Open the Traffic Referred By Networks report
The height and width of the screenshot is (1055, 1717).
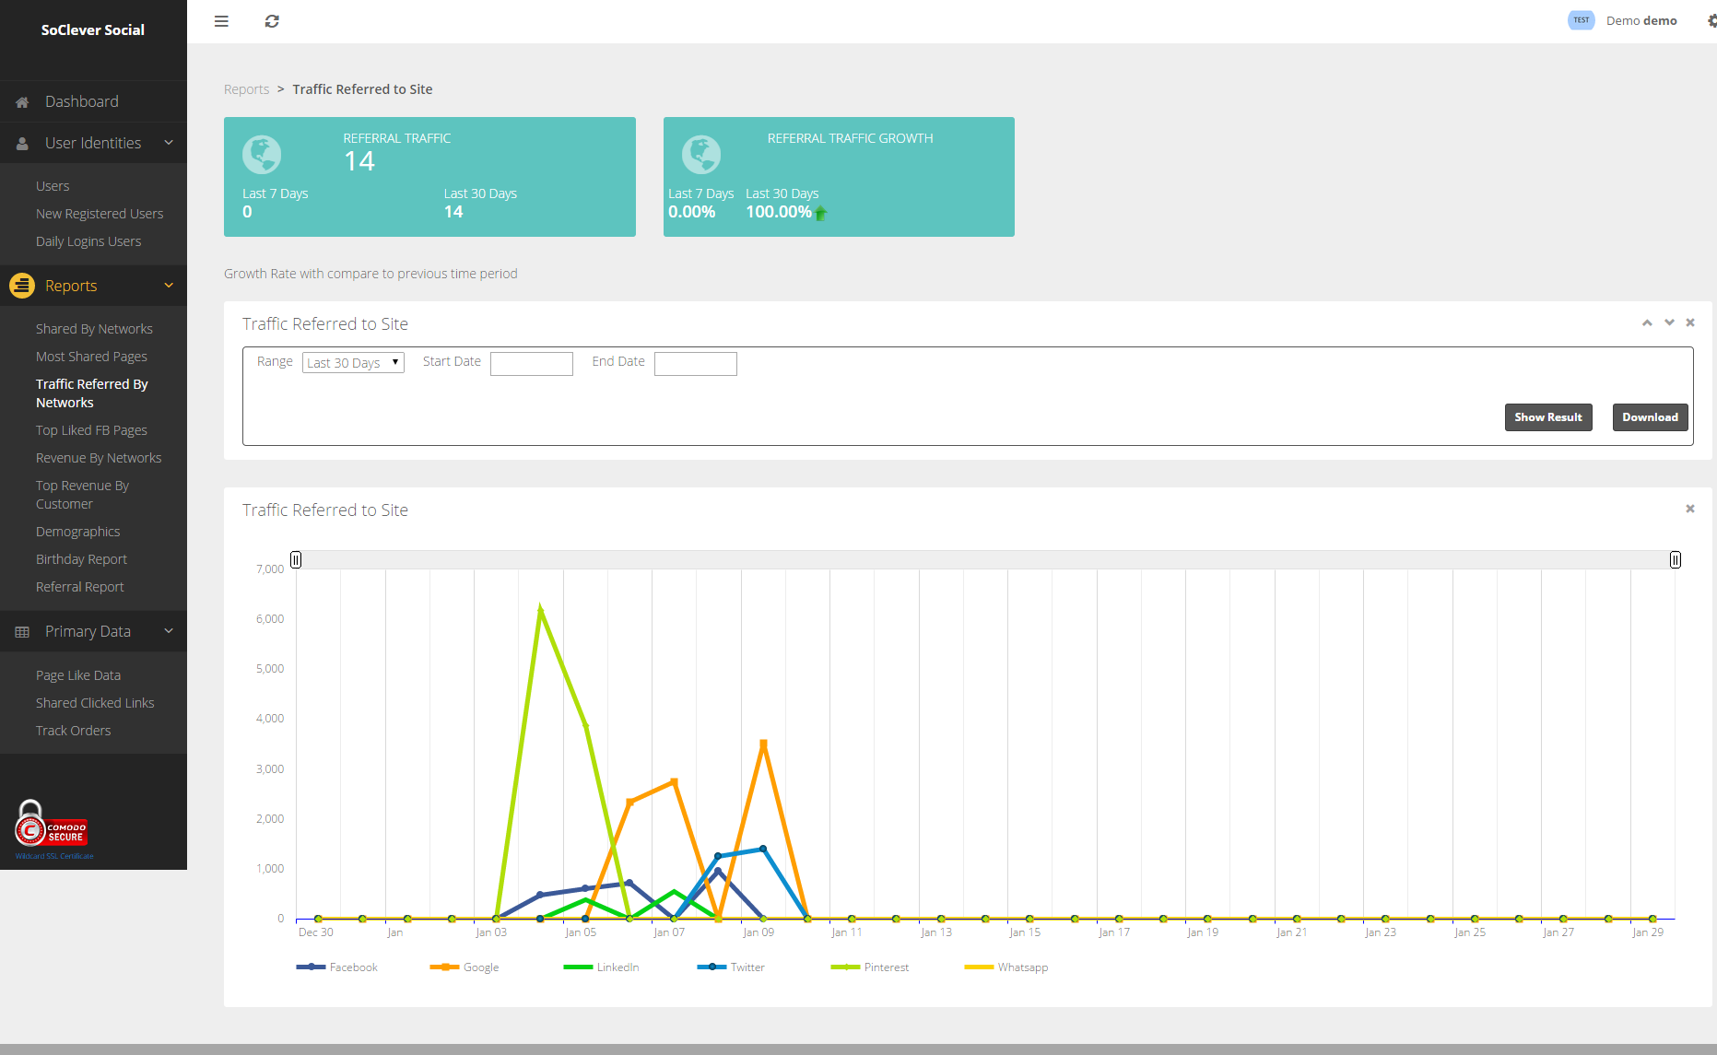(x=92, y=393)
